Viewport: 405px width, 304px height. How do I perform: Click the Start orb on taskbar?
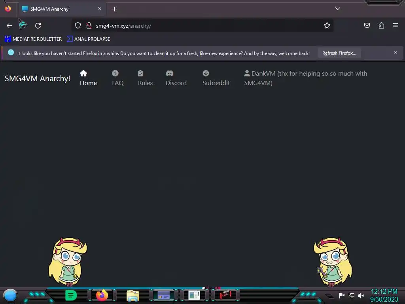(x=10, y=295)
